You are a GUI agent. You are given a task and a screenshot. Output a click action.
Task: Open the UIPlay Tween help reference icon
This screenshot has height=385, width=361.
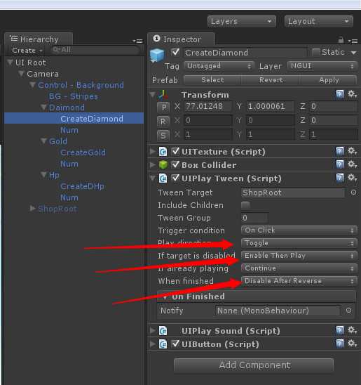tap(339, 178)
